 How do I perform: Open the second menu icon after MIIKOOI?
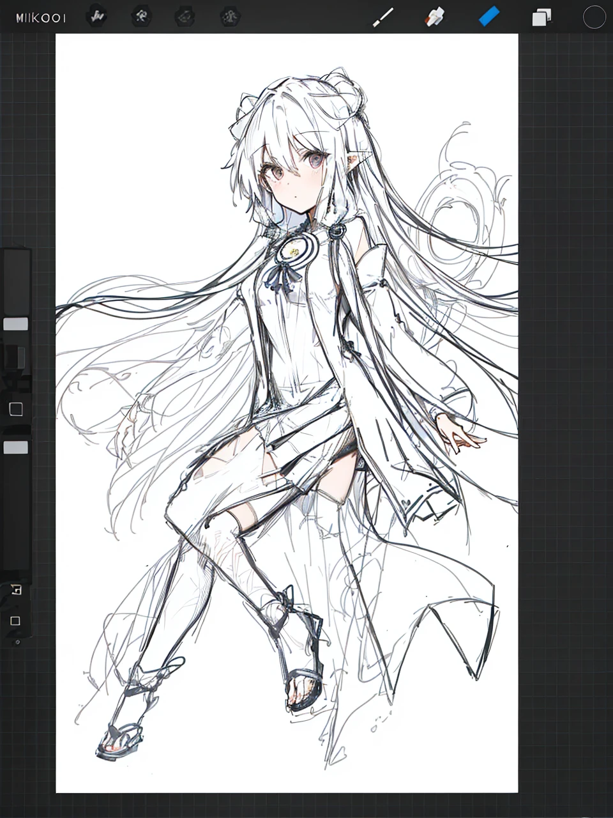(140, 16)
